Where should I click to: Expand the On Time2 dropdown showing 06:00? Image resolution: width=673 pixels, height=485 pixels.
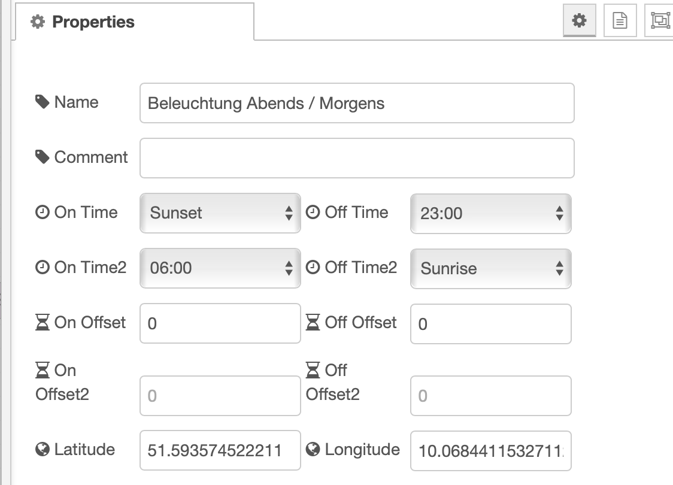(x=220, y=268)
